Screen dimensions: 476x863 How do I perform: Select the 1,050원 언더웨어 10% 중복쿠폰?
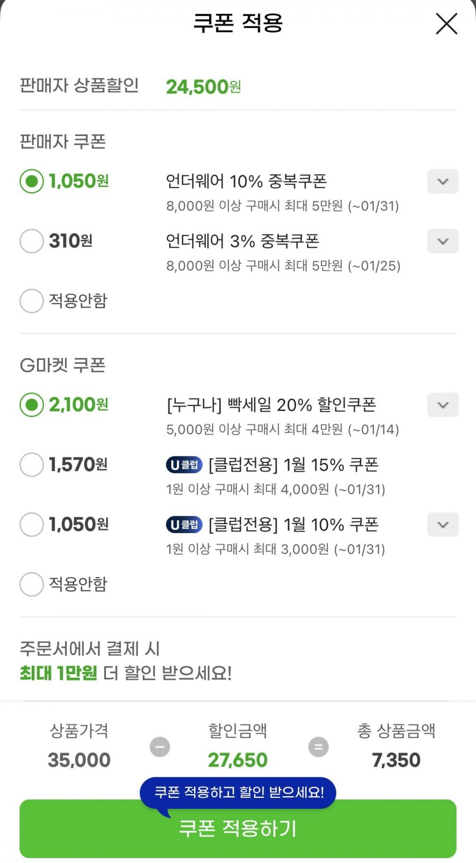tap(32, 182)
